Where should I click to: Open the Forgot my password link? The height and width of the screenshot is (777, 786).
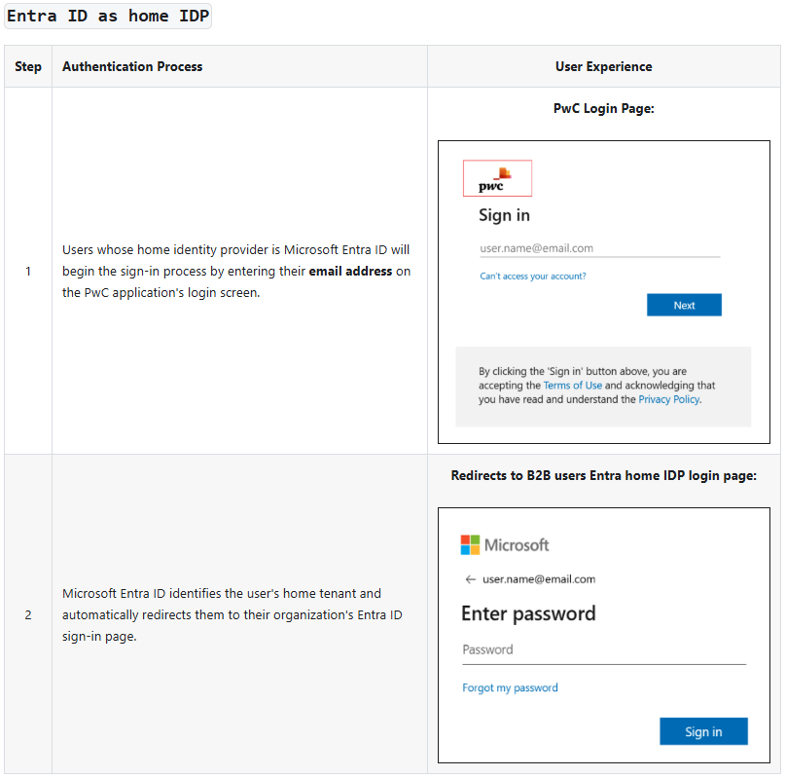click(x=510, y=687)
